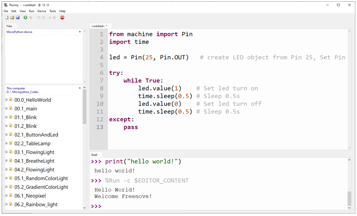Open the File menu

click(x=6, y=11)
